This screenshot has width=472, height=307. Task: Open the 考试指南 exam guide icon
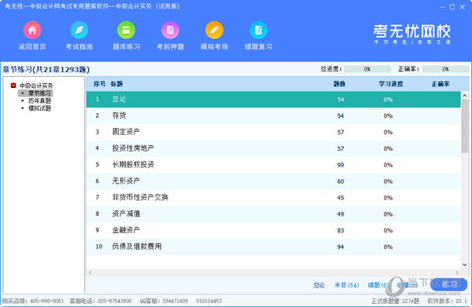pyautogui.click(x=79, y=30)
